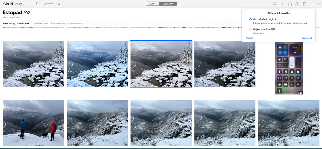Click the large thumbnail icon beside the zoom slider
Image resolution: width=322 pixels, height=149 pixels.
[59, 4]
